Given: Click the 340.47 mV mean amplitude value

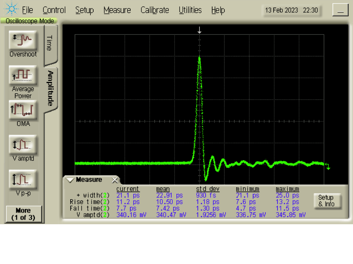Looking at the screenshot, I should (x=171, y=215).
